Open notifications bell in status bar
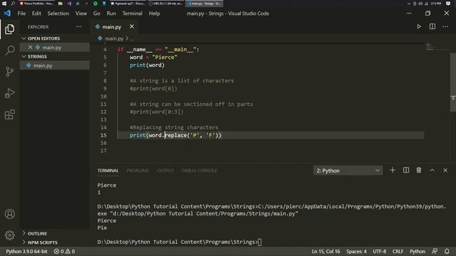Viewport: 456px width, 256px height. point(447,251)
